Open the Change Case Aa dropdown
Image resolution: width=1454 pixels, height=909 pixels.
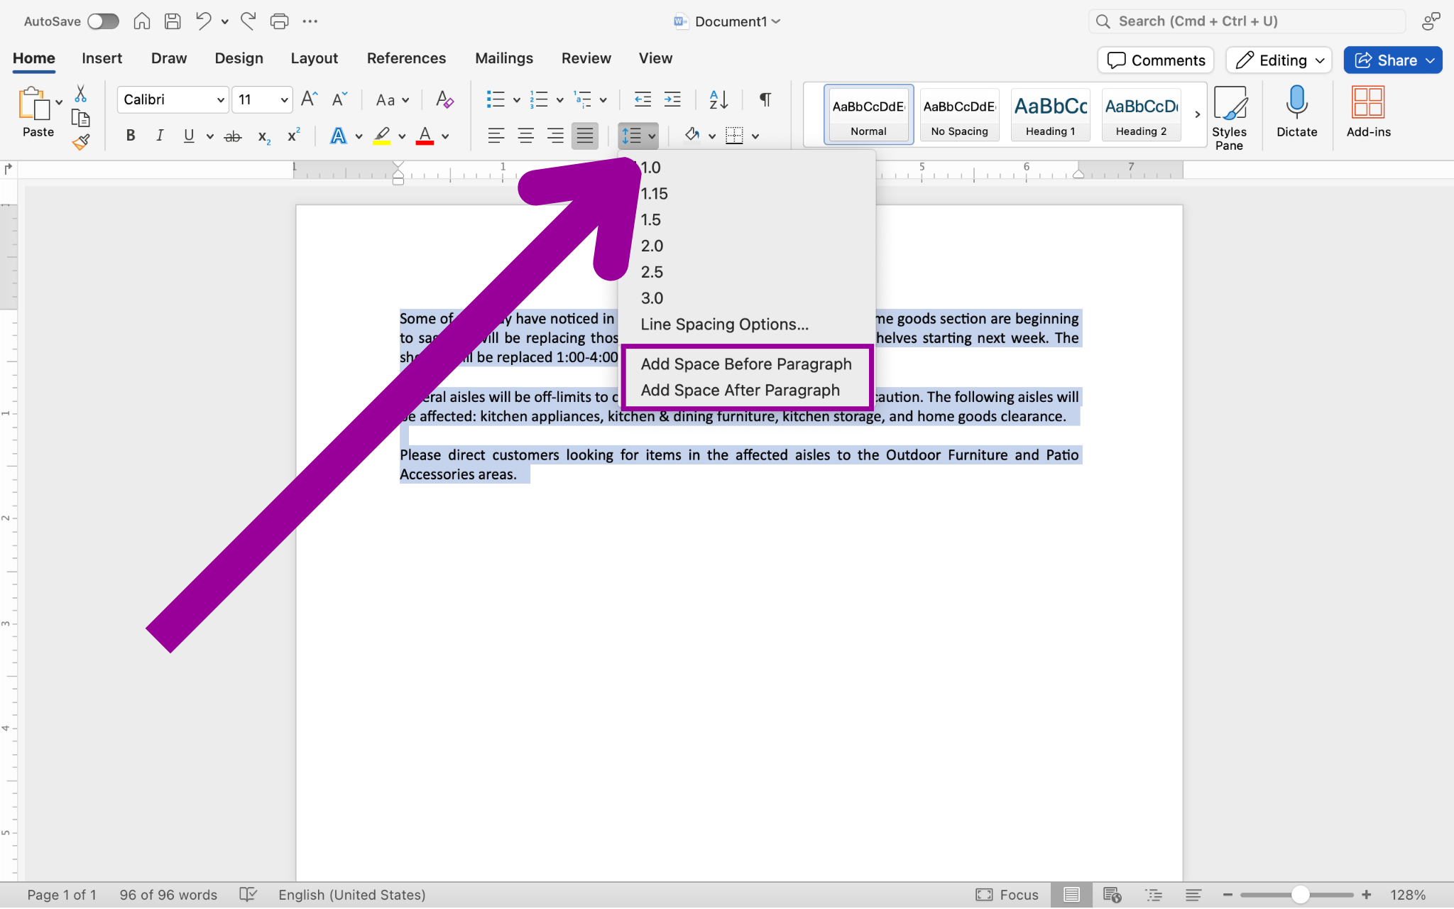pyautogui.click(x=393, y=100)
